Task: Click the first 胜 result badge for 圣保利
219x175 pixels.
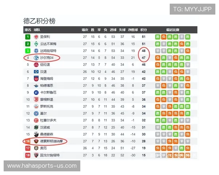Action: pos(158,37)
